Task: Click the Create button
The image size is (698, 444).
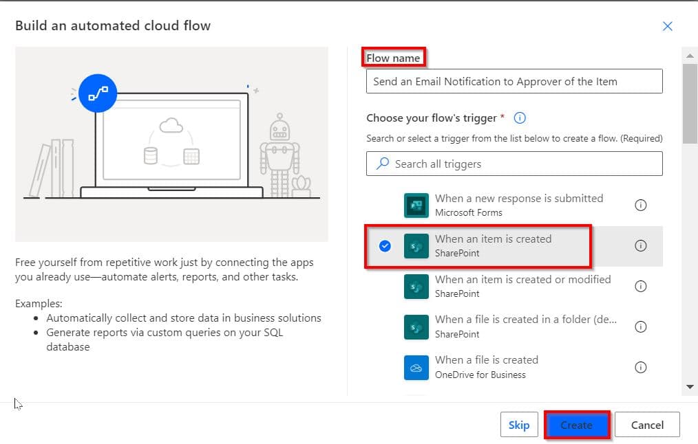Action: 577,425
